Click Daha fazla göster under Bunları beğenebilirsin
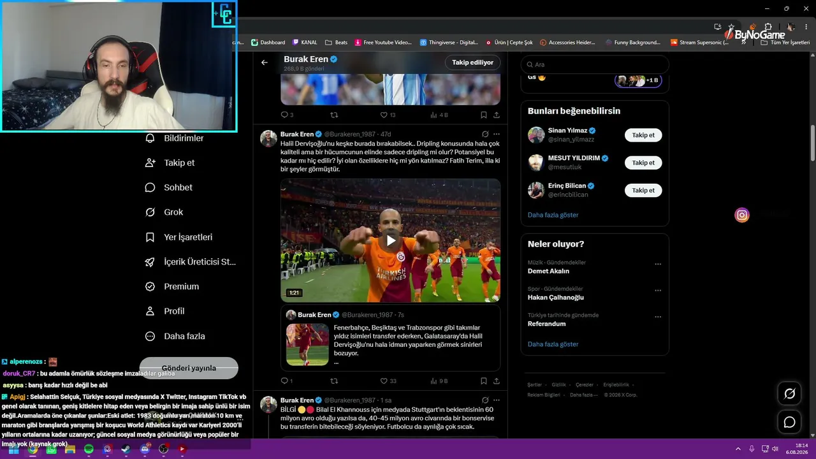 tap(553, 215)
